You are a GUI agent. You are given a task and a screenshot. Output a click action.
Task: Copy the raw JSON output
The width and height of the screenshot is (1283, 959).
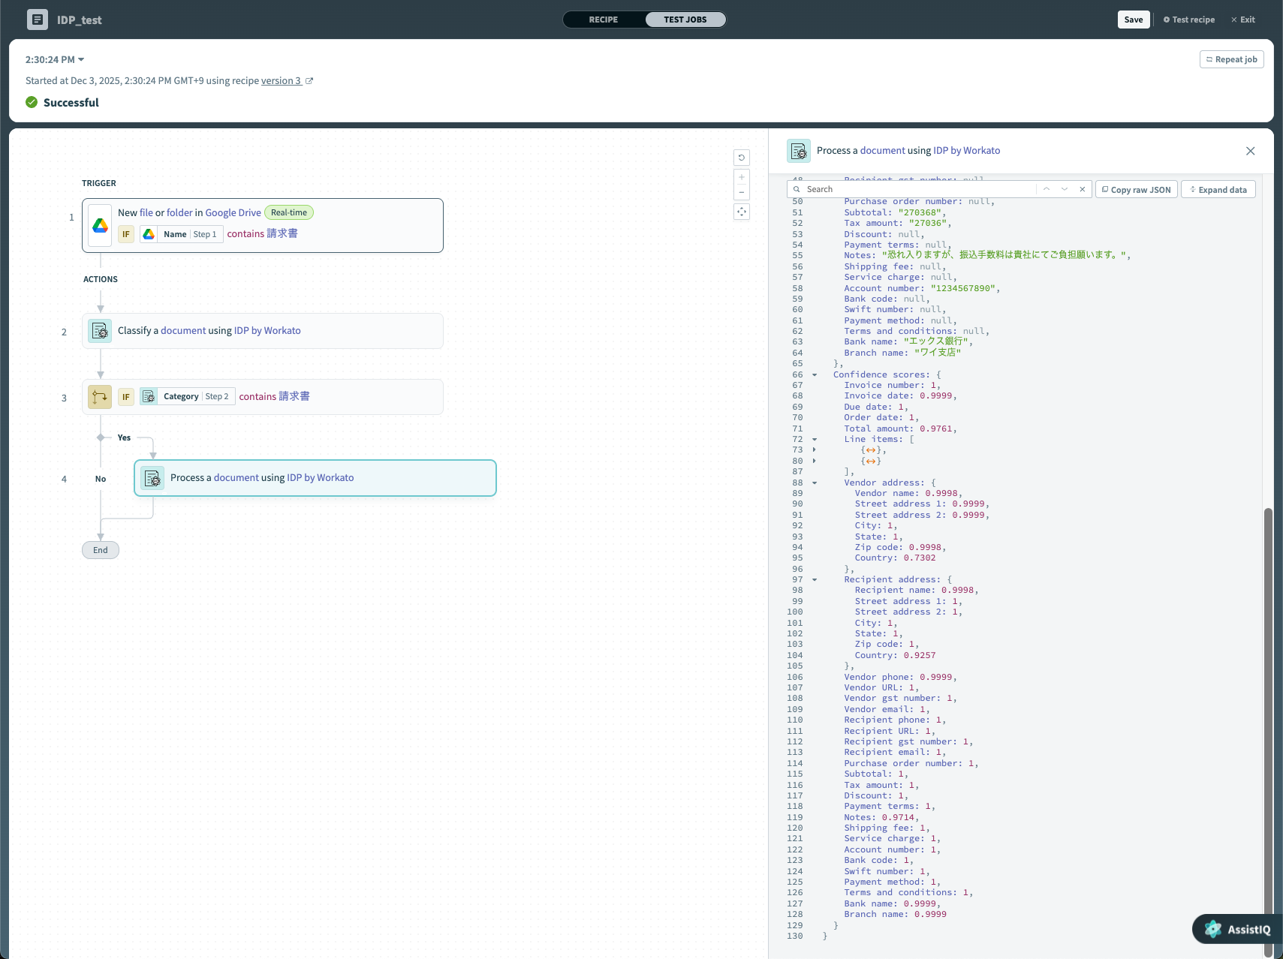pyautogui.click(x=1137, y=190)
